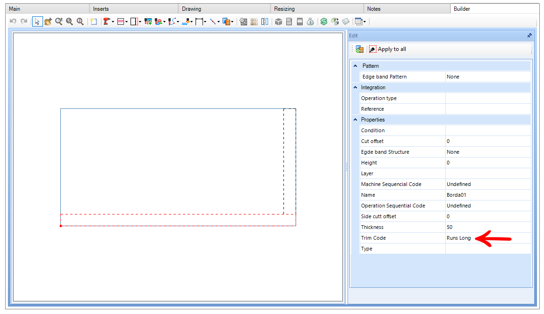Click the green dollar sign icon
The height and width of the screenshot is (314, 544).
pos(324,21)
